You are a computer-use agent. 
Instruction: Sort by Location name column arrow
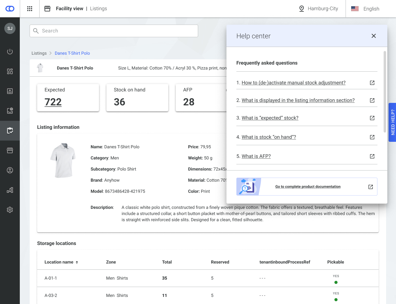[x=77, y=262]
